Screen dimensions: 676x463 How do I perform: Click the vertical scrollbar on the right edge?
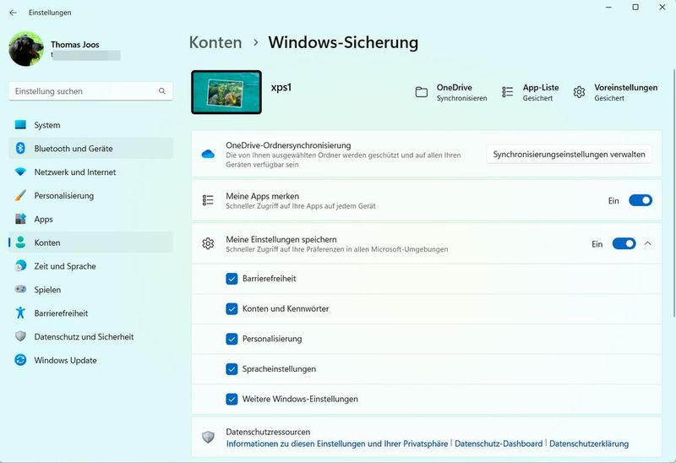(x=673, y=193)
